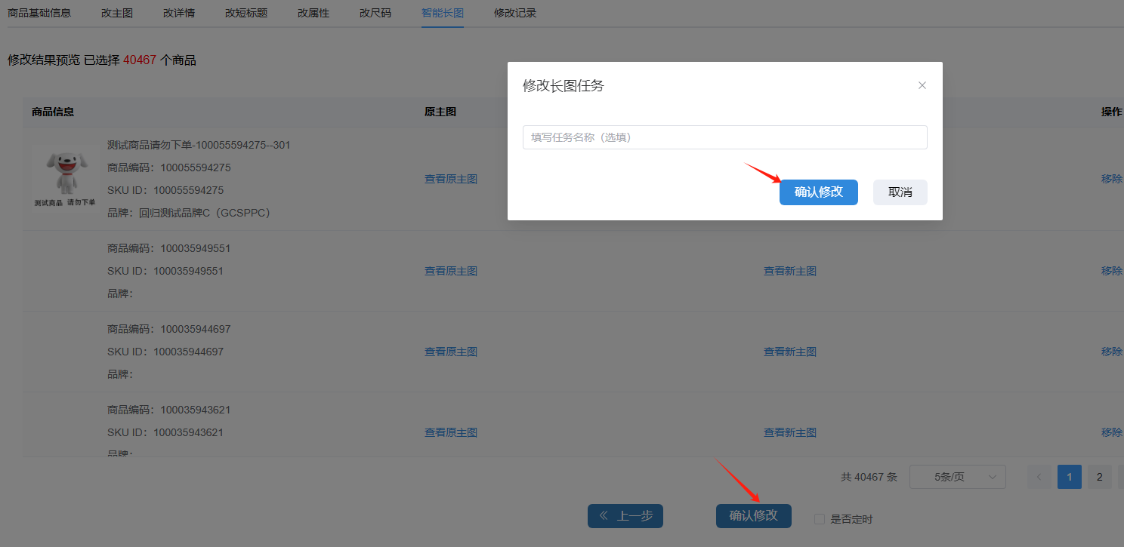This screenshot has height=547, width=1124.
Task: Go to previous page with left chevron
Action: [x=1039, y=477]
